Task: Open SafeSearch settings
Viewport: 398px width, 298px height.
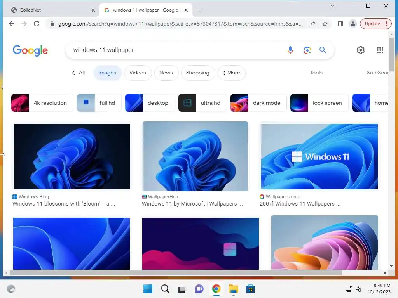Action: (x=377, y=73)
